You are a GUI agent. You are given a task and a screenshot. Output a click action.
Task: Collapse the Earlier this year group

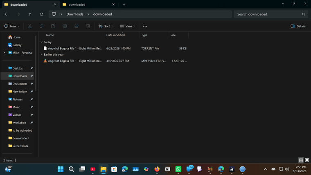click(x=42, y=54)
